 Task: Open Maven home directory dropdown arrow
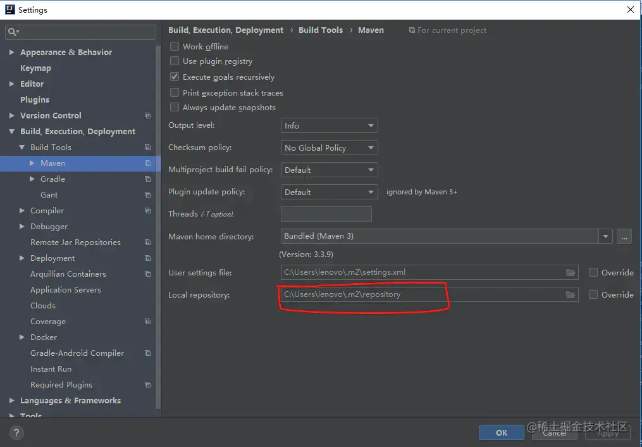click(x=605, y=236)
